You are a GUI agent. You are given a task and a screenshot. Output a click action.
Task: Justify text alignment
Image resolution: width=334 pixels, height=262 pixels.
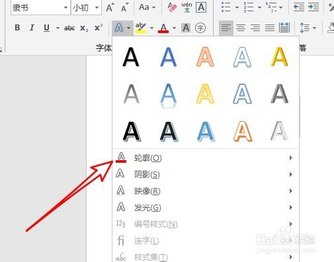pyautogui.click(x=270, y=28)
